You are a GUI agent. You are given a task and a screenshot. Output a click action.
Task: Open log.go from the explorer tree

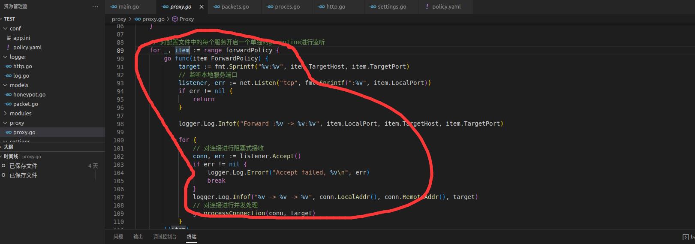click(21, 76)
